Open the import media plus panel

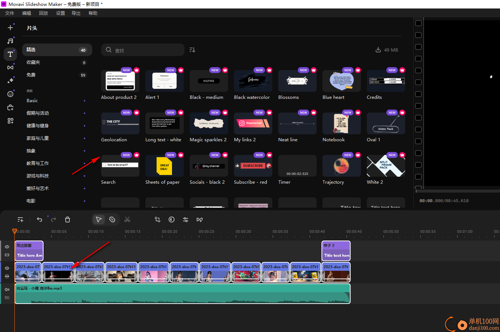click(x=10, y=28)
